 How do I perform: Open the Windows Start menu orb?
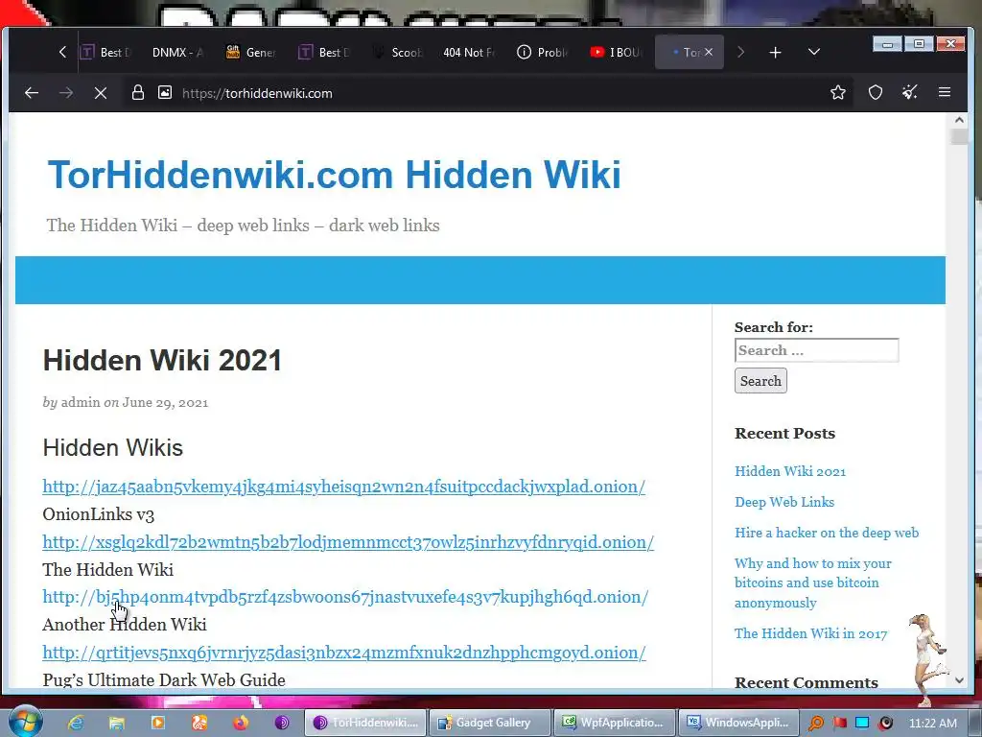pyautogui.click(x=26, y=722)
